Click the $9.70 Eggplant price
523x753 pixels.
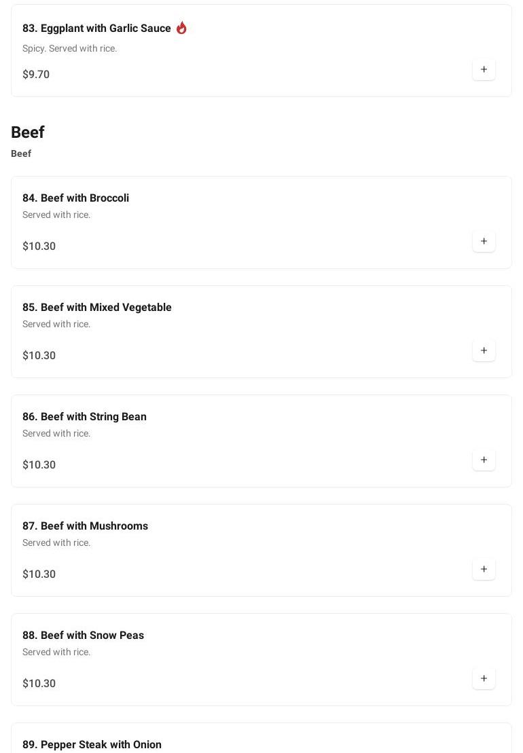coord(36,75)
